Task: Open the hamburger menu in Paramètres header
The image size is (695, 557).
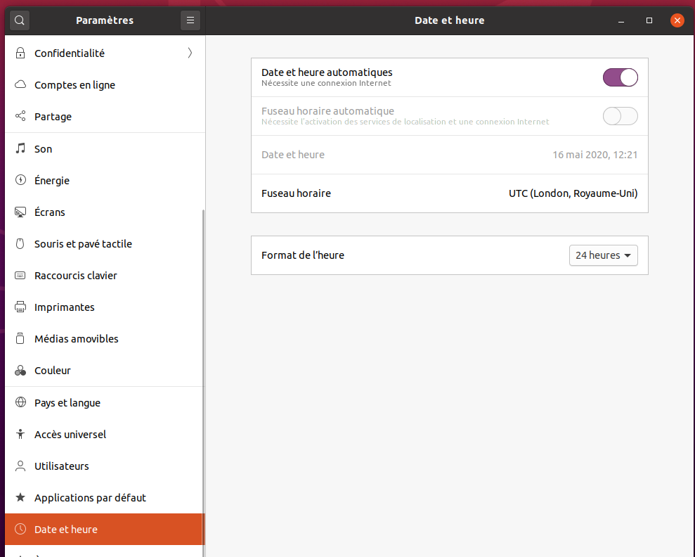Action: (x=190, y=20)
